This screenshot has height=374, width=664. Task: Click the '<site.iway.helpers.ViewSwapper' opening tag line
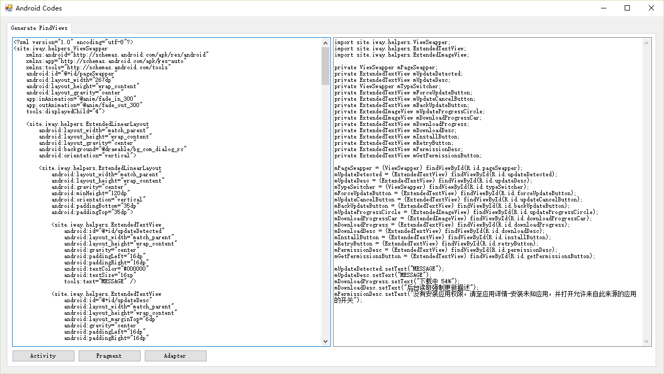(61, 48)
